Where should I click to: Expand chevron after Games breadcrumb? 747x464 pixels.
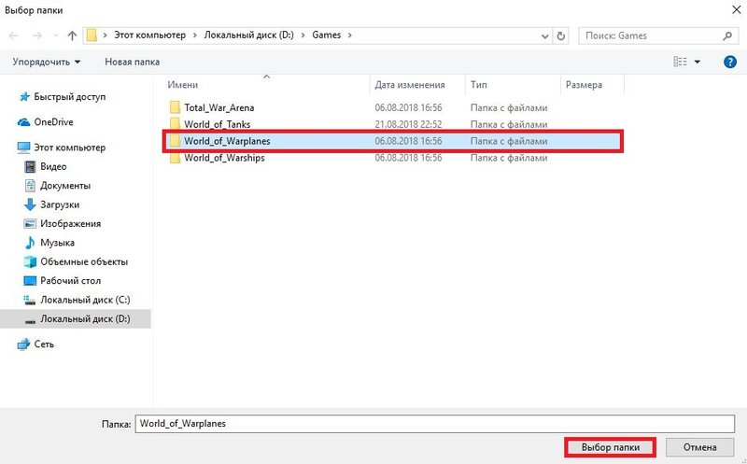click(351, 35)
